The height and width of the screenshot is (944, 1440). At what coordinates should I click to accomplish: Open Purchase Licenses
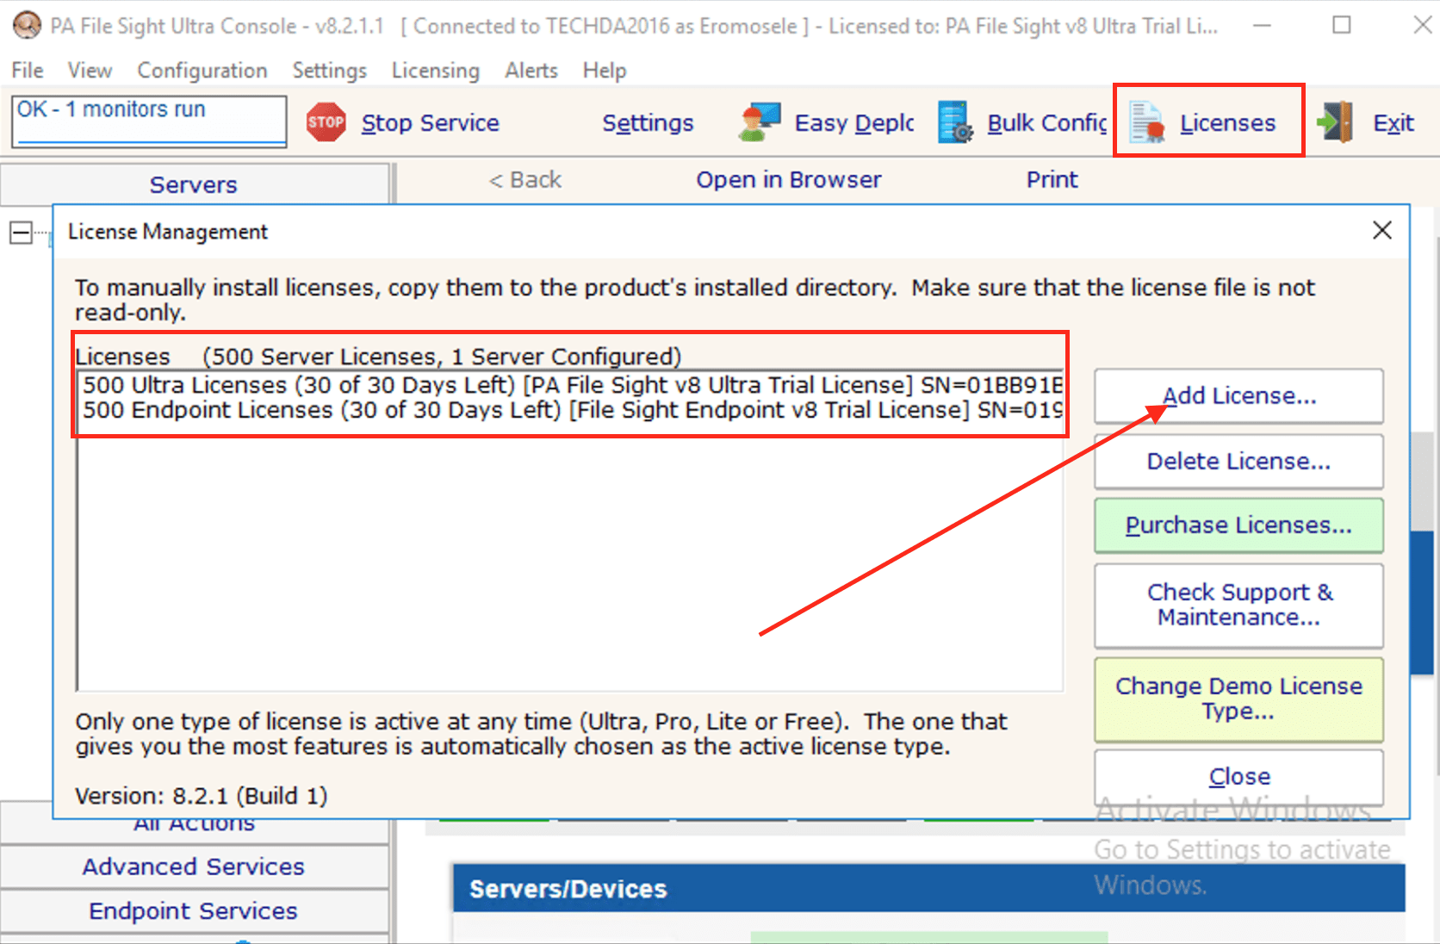(1238, 525)
